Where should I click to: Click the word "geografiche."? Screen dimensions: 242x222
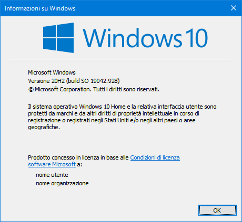pyautogui.click(x=44, y=127)
